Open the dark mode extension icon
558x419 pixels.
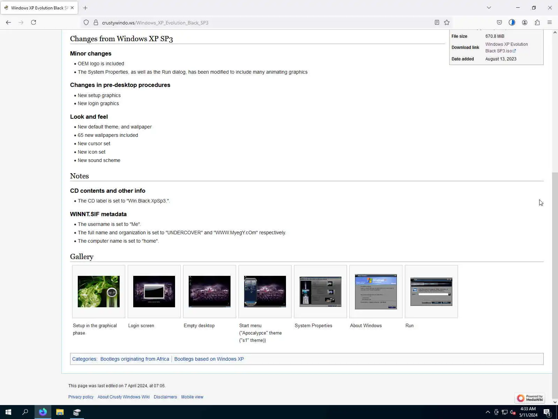(512, 22)
